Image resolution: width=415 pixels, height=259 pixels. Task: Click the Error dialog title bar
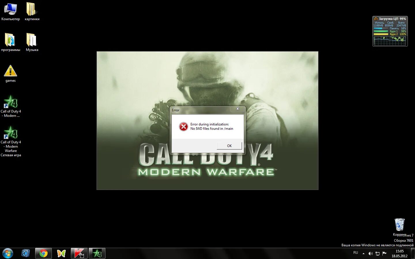[201, 110]
